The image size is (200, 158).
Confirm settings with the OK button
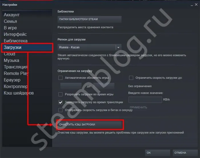157,153
